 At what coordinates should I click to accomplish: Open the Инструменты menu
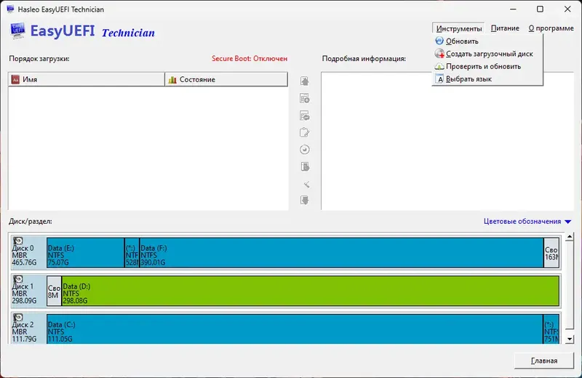click(459, 28)
